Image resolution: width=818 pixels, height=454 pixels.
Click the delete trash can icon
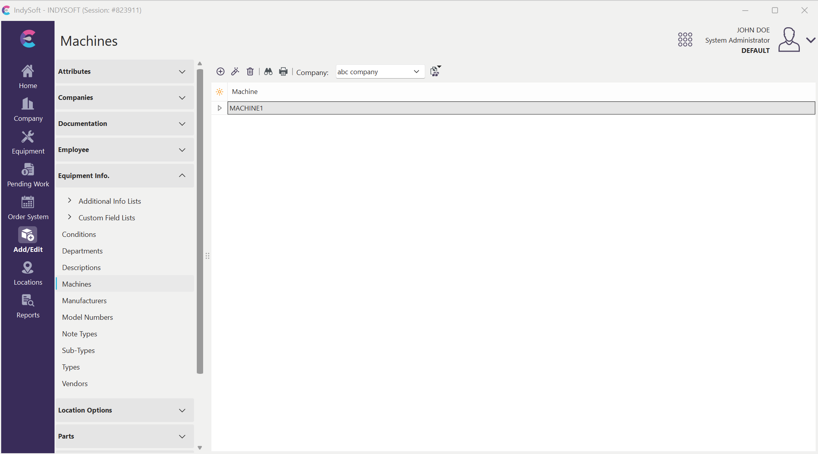pos(250,71)
